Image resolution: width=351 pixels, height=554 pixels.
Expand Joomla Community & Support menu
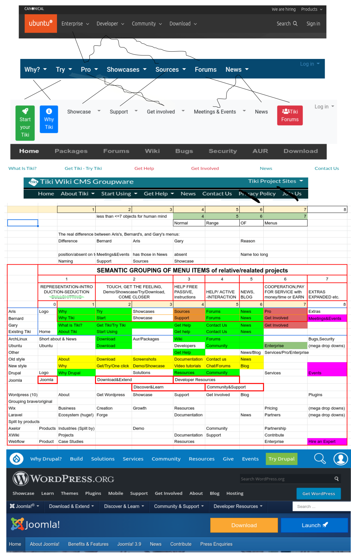pyautogui.click(x=179, y=506)
